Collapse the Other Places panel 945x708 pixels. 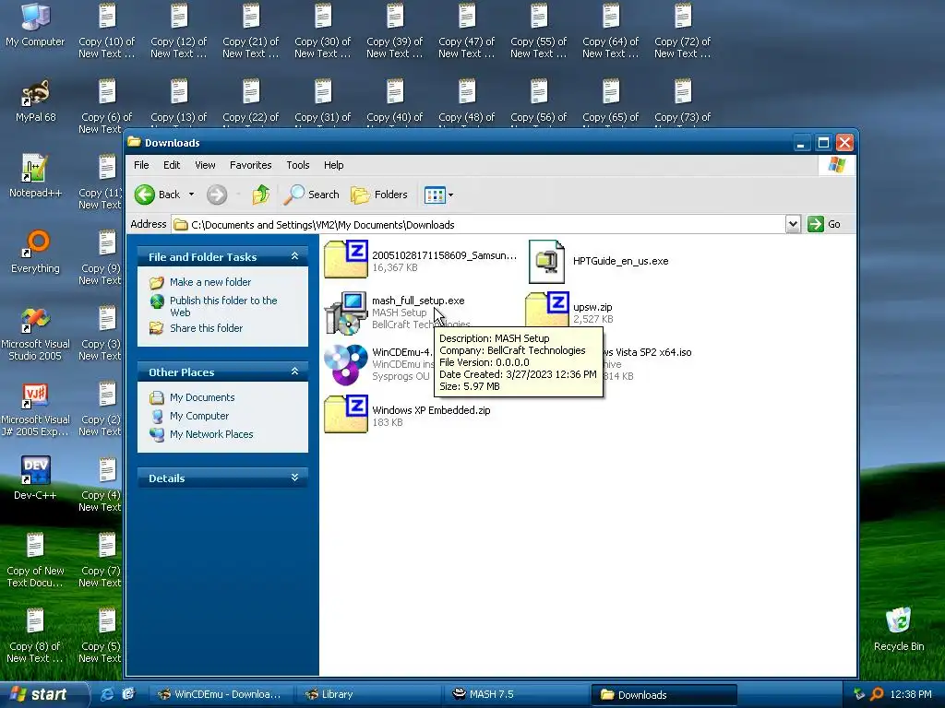(x=294, y=372)
